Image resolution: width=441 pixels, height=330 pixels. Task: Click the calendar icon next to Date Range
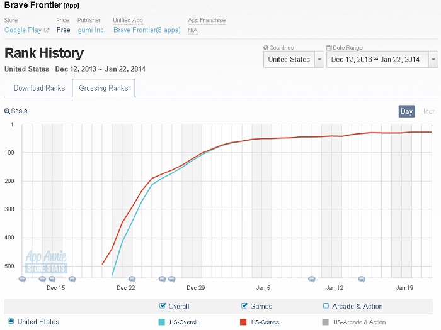pyautogui.click(x=329, y=48)
